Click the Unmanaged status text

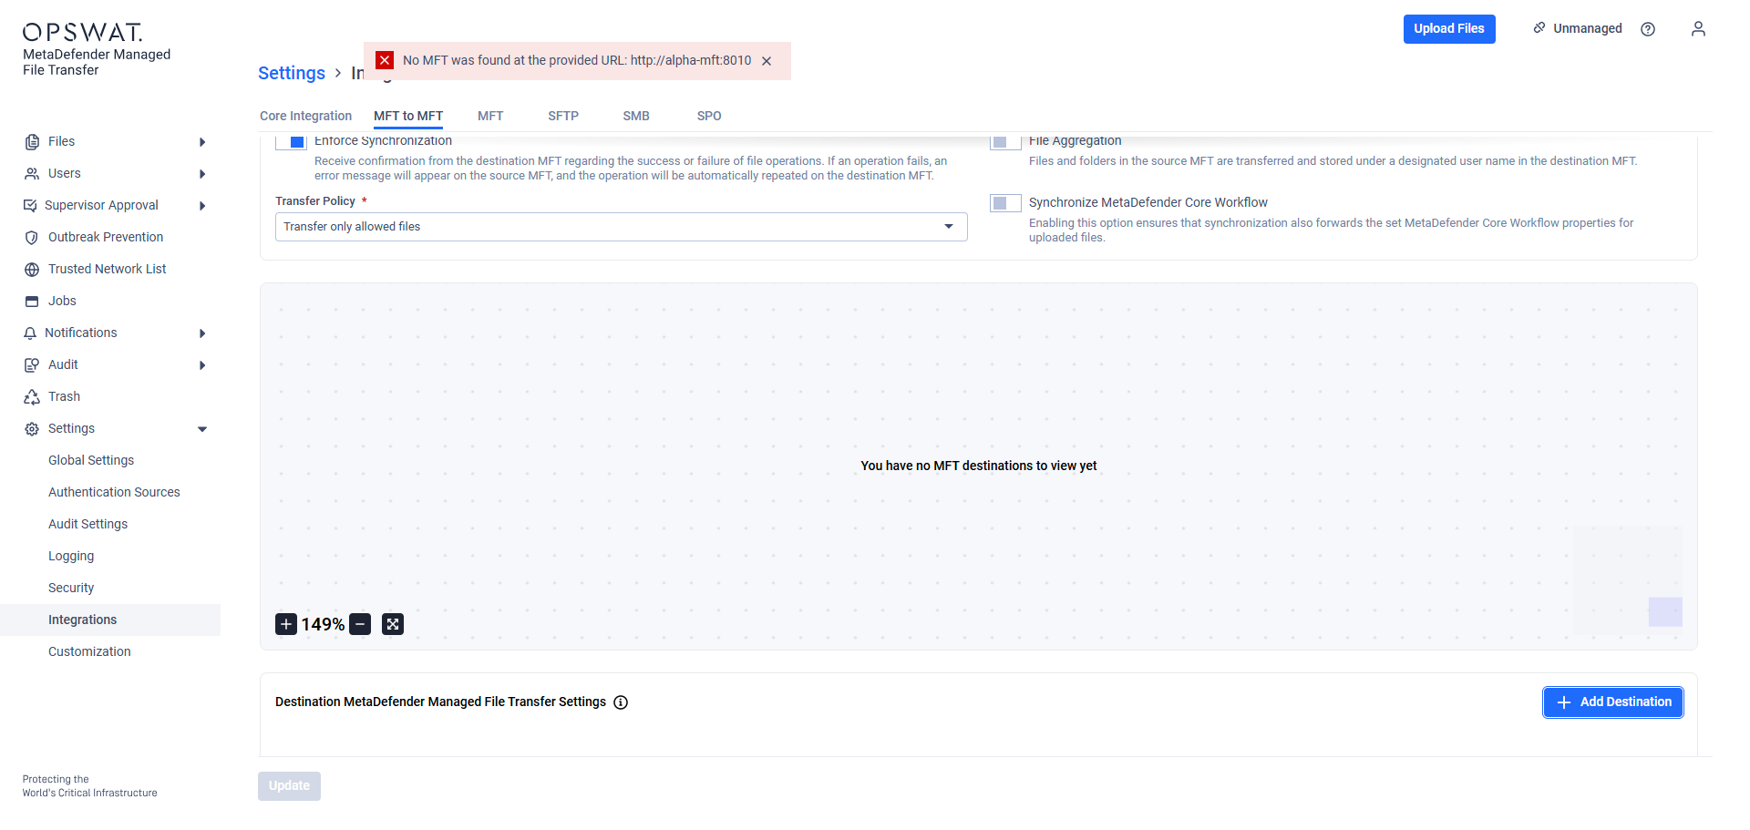point(1588,29)
